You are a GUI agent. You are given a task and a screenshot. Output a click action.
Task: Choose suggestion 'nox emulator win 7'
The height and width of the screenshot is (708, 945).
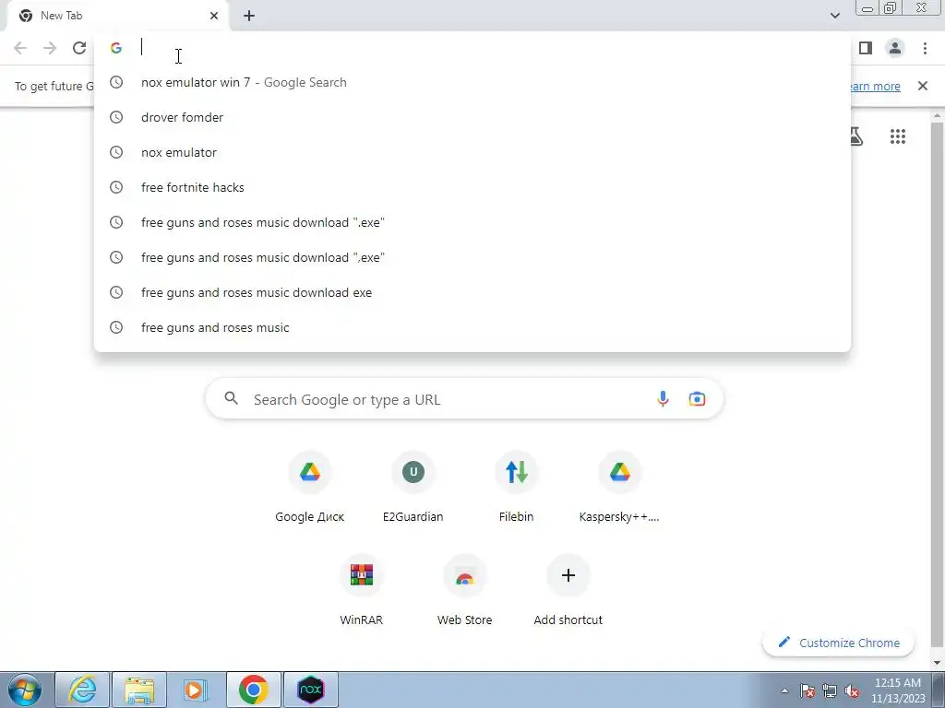pyautogui.click(x=472, y=82)
